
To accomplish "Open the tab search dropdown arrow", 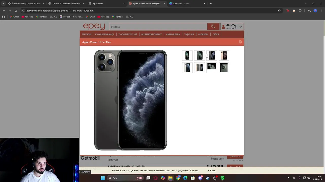I will [x=3, y=4].
